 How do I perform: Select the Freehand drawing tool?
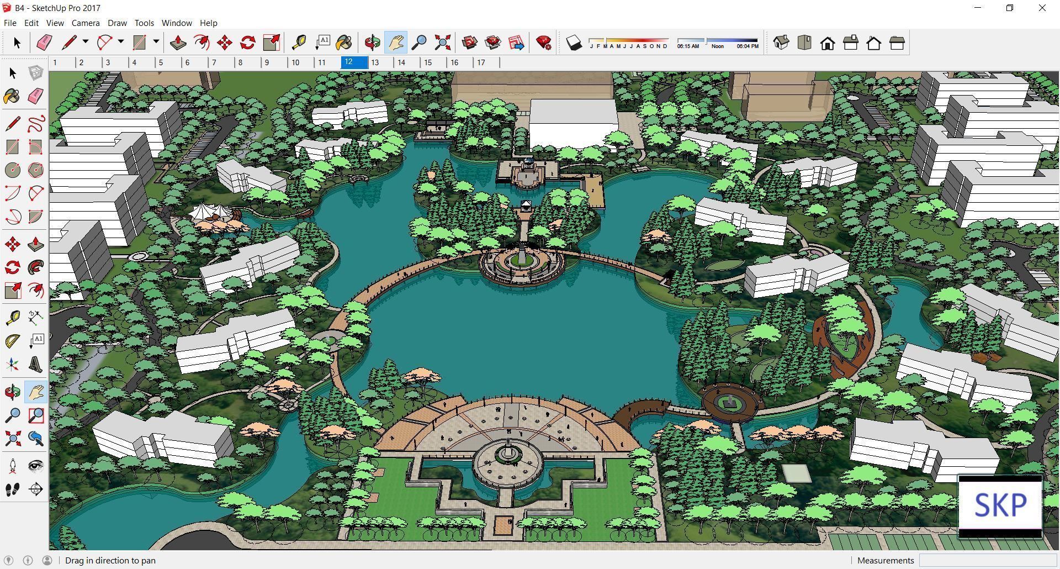pyautogui.click(x=35, y=123)
